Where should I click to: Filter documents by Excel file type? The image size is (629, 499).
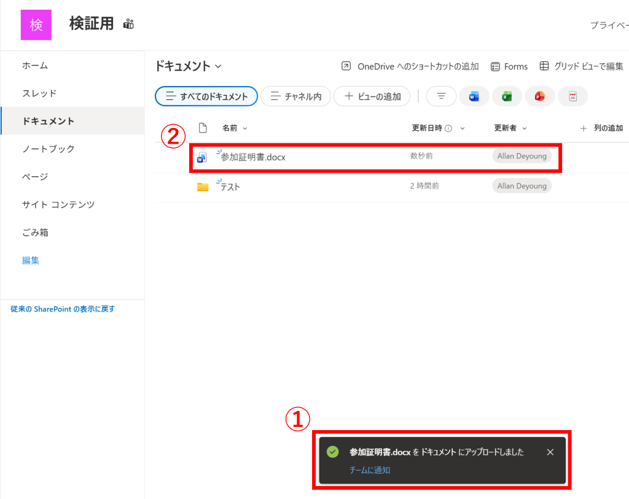(507, 96)
